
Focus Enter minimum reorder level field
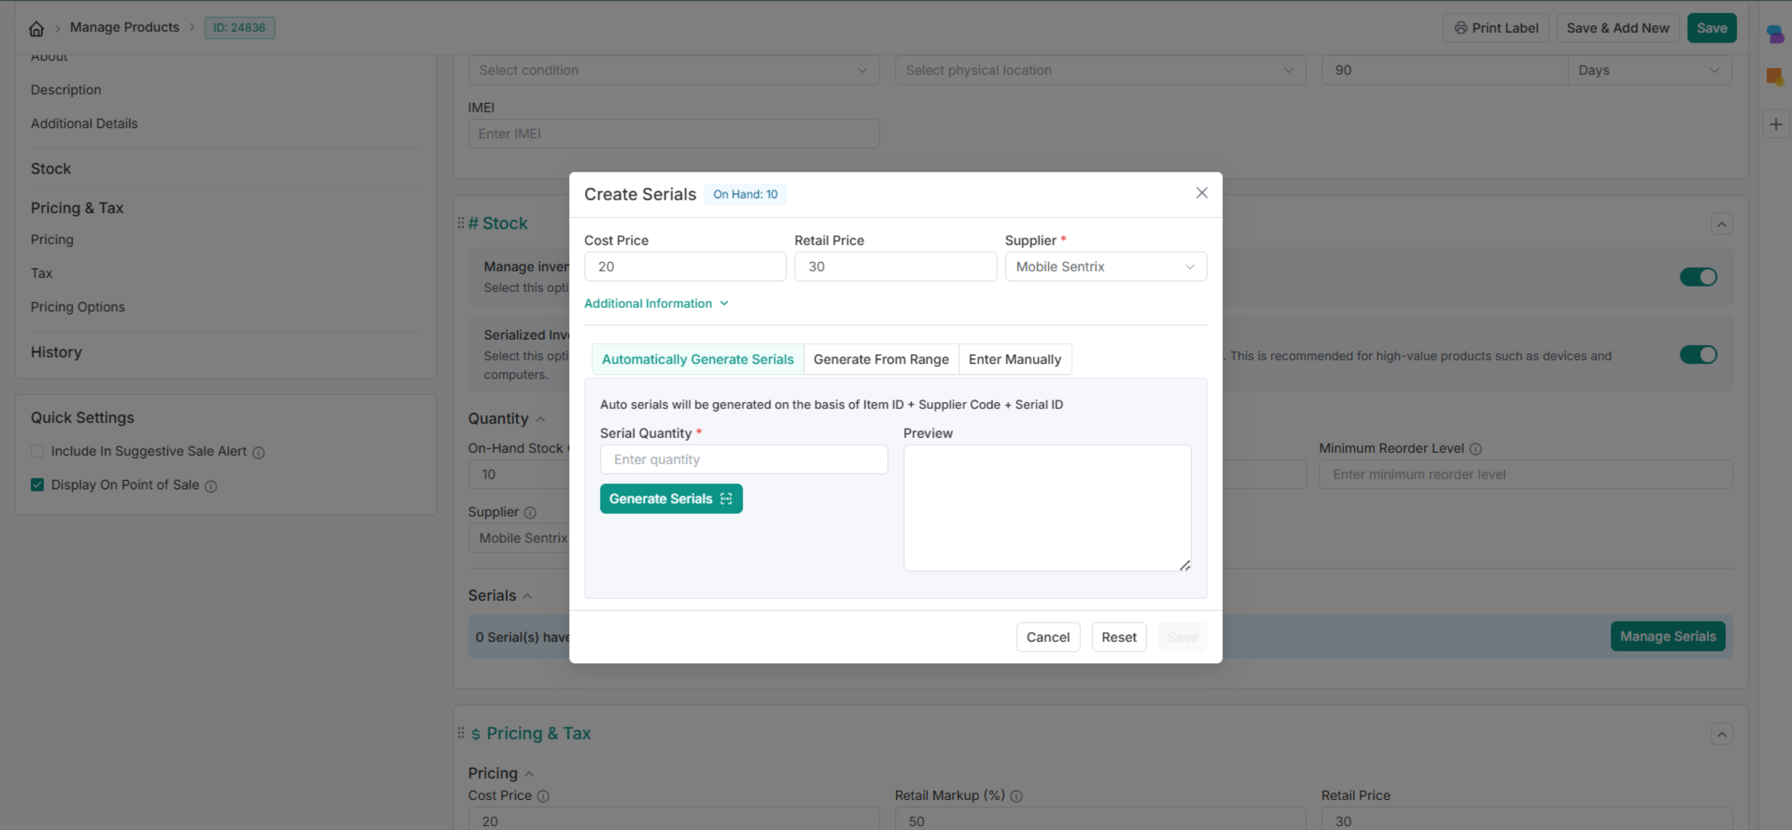1525,475
